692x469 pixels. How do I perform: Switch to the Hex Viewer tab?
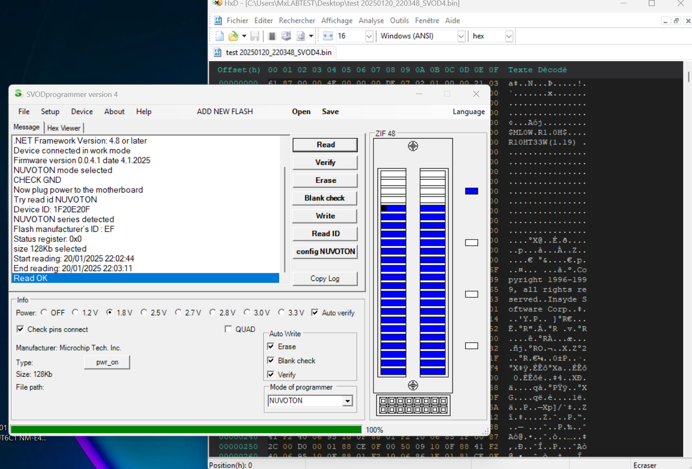(x=64, y=128)
